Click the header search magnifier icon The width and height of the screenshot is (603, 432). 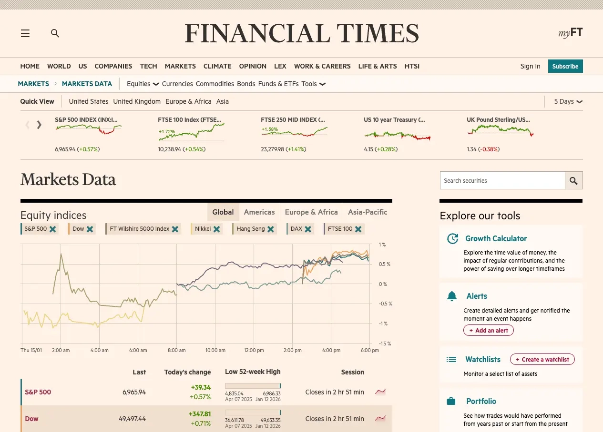point(55,33)
